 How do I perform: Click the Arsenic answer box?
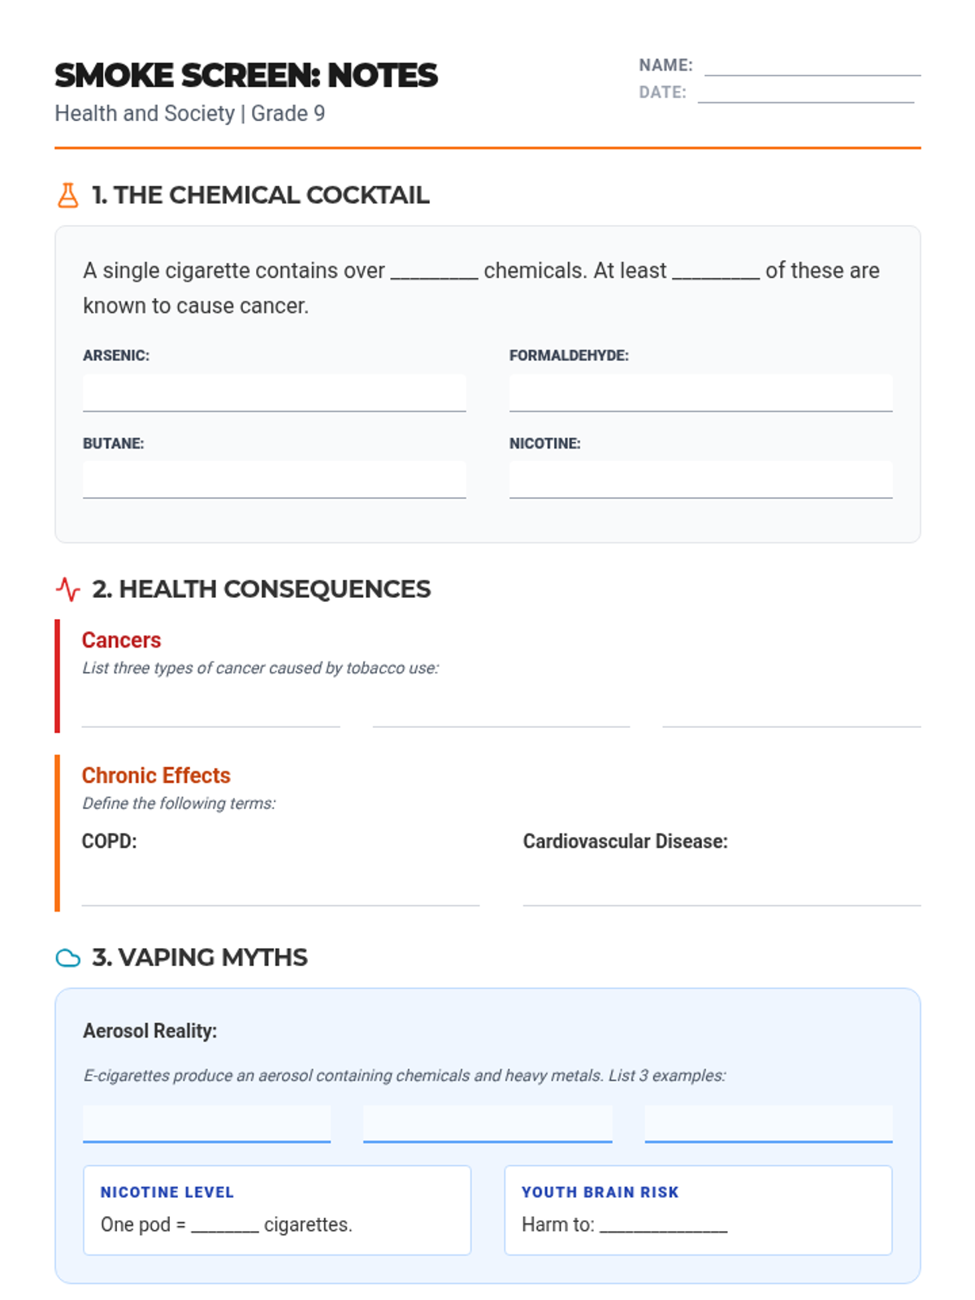pyautogui.click(x=274, y=393)
